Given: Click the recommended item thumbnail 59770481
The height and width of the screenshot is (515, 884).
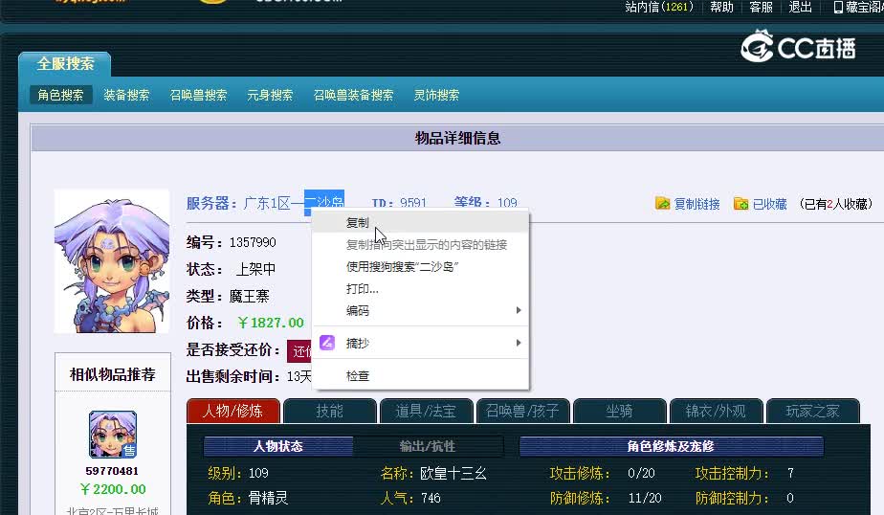Looking at the screenshot, I should point(113,435).
